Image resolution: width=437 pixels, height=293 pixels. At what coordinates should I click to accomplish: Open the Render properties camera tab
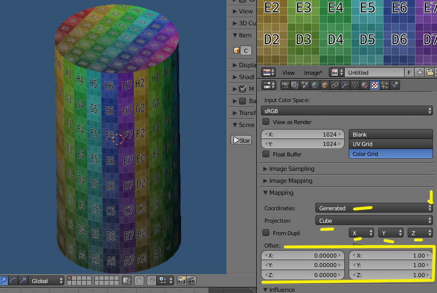click(x=285, y=85)
